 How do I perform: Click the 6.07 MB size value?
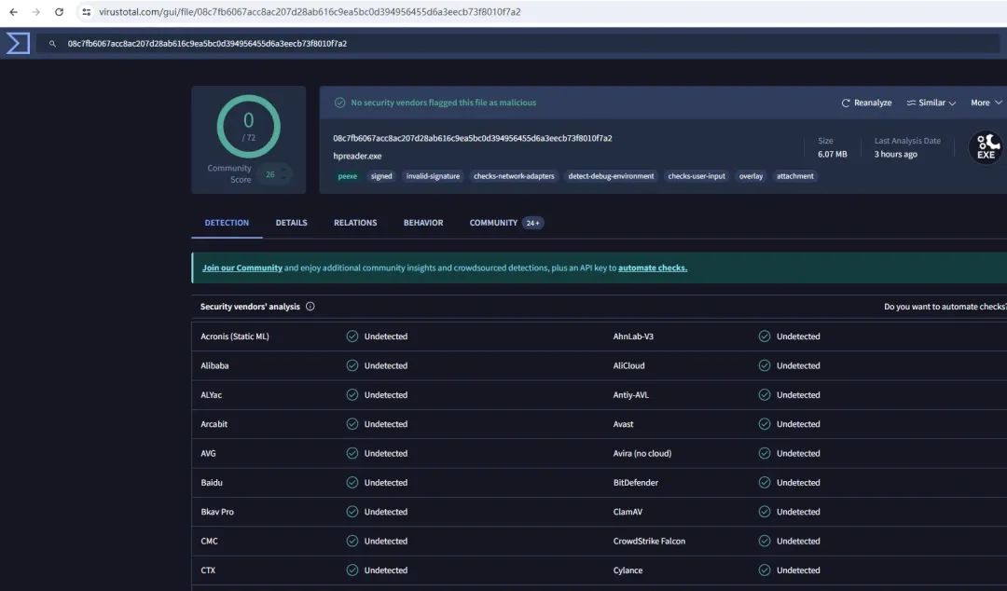[833, 154]
